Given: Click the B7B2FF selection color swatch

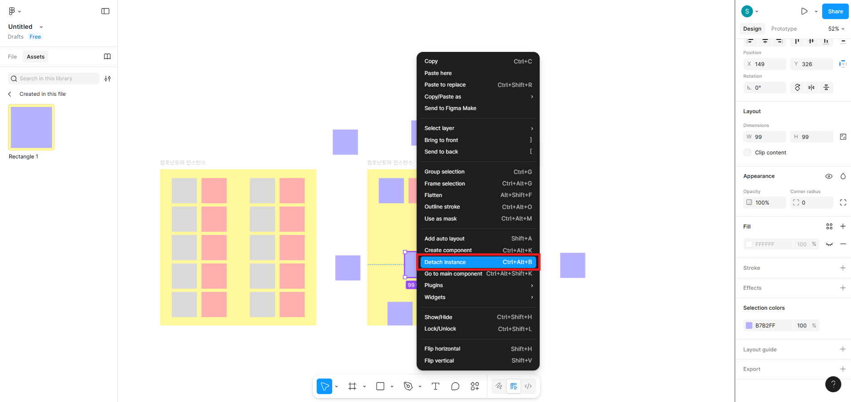Looking at the screenshot, I should [749, 326].
